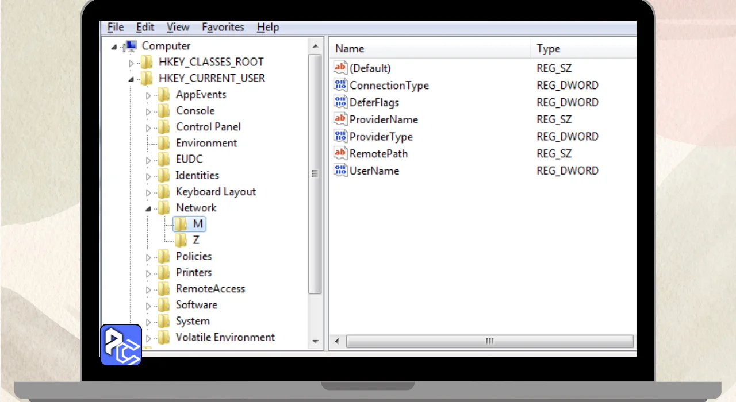Click the ProviderName string value icon
This screenshot has width=736, height=402.
(340, 119)
